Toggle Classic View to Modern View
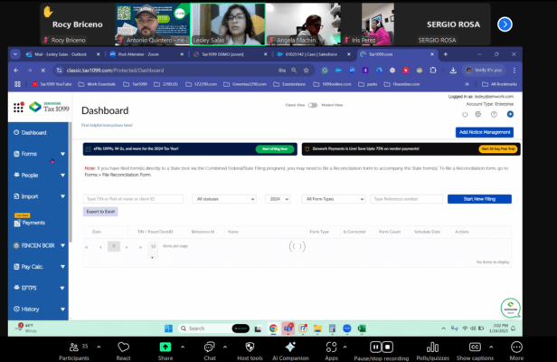The image size is (557, 362). pos(312,105)
